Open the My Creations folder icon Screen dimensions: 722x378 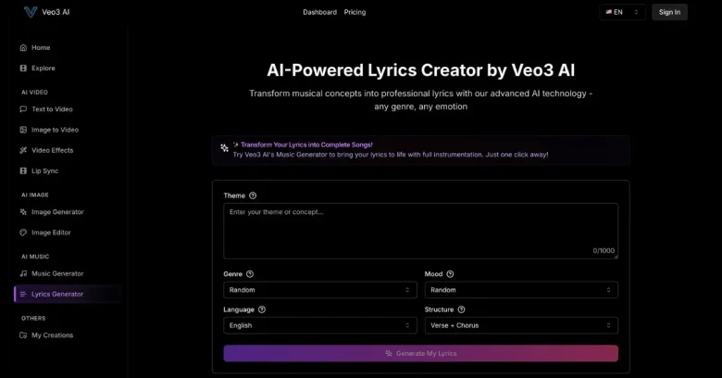[23, 335]
